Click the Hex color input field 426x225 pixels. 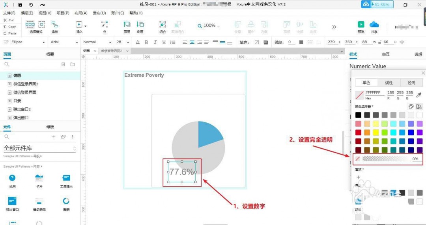(x=375, y=93)
